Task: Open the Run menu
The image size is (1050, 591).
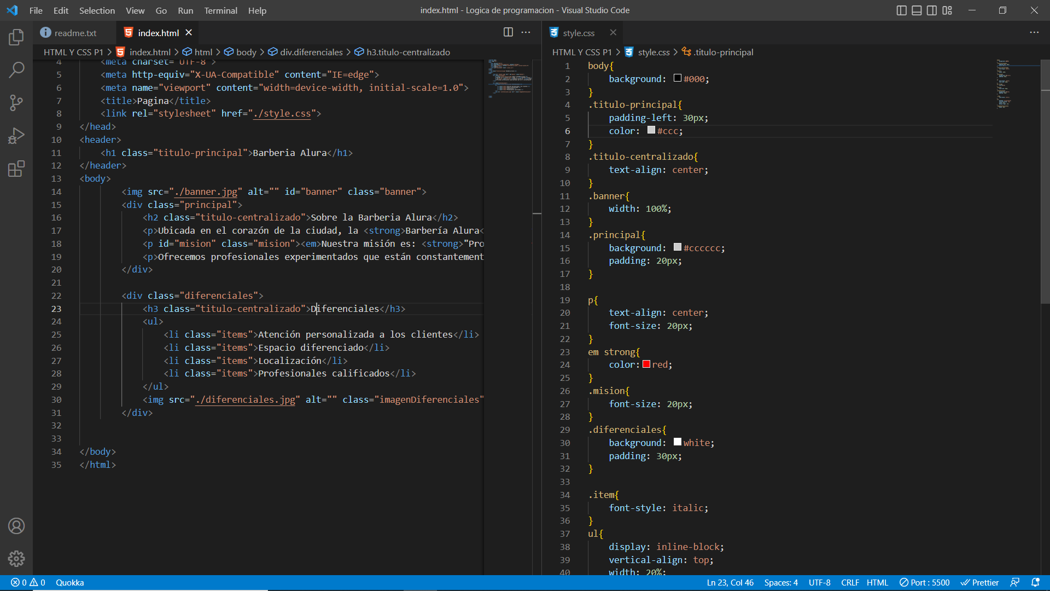Action: (x=185, y=10)
